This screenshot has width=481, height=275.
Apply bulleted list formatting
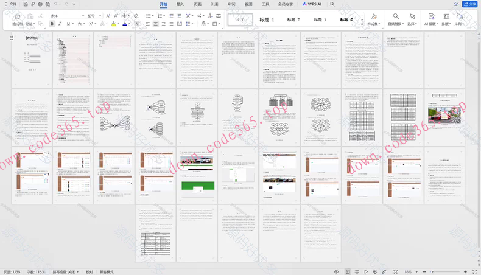pos(148,15)
